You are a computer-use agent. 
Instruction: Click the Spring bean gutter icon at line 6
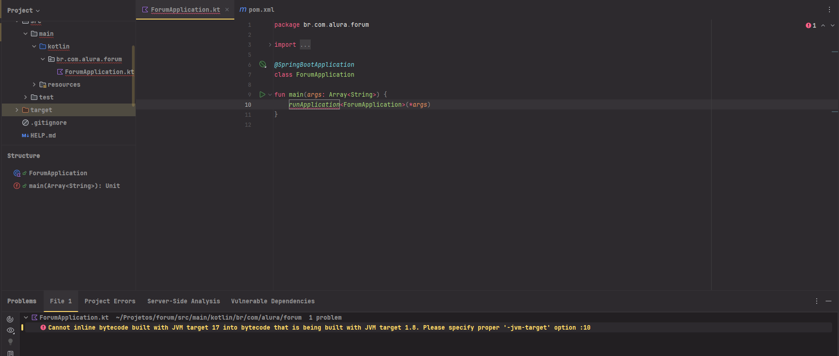pos(263,64)
